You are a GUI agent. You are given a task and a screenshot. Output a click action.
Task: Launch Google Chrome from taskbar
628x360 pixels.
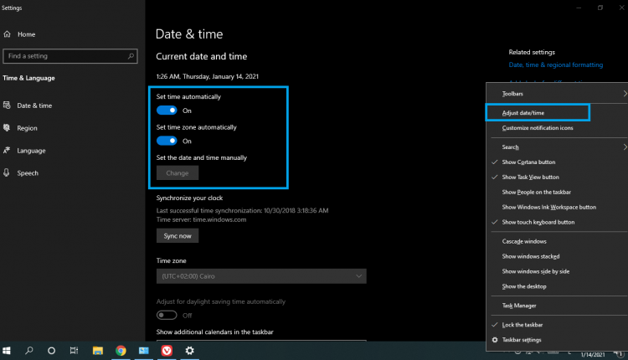(121, 351)
